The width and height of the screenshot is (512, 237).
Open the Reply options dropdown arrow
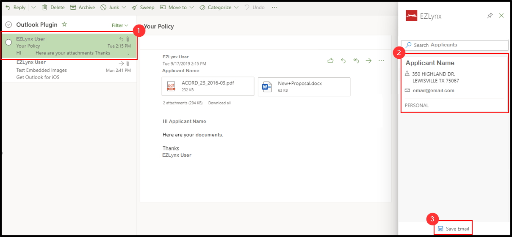click(34, 7)
